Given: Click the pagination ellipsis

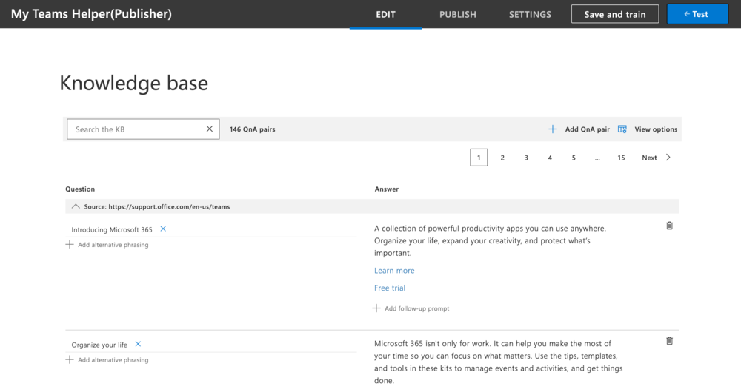Looking at the screenshot, I should click(x=597, y=158).
